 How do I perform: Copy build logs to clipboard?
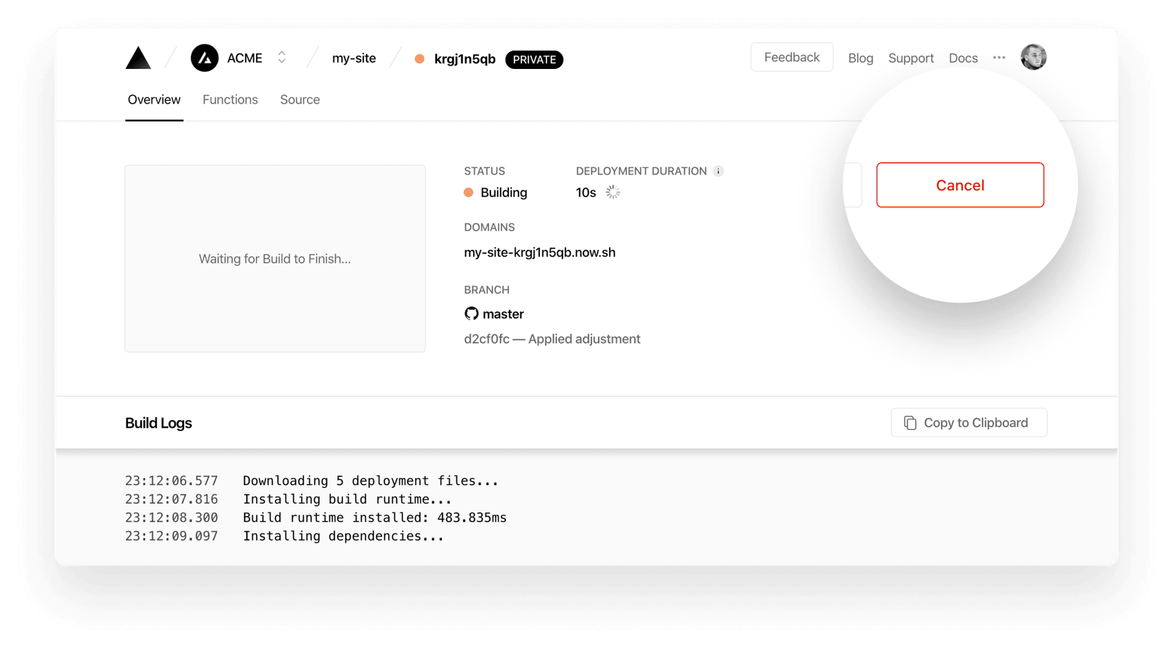pyautogui.click(x=968, y=423)
